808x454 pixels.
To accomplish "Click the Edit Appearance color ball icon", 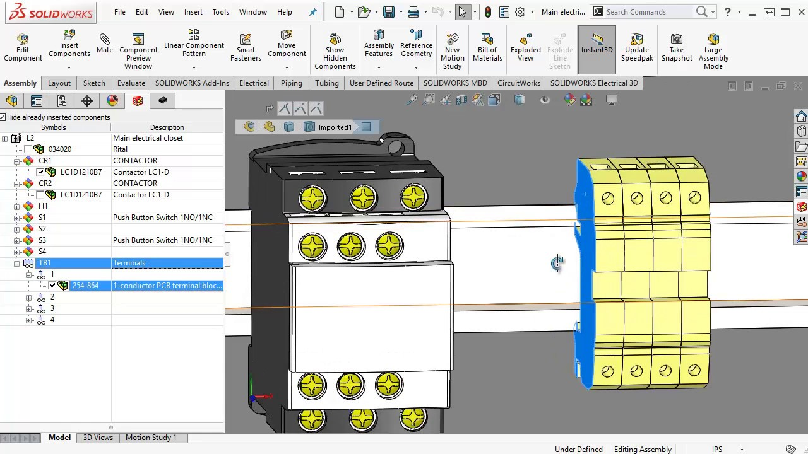I will click(x=569, y=100).
